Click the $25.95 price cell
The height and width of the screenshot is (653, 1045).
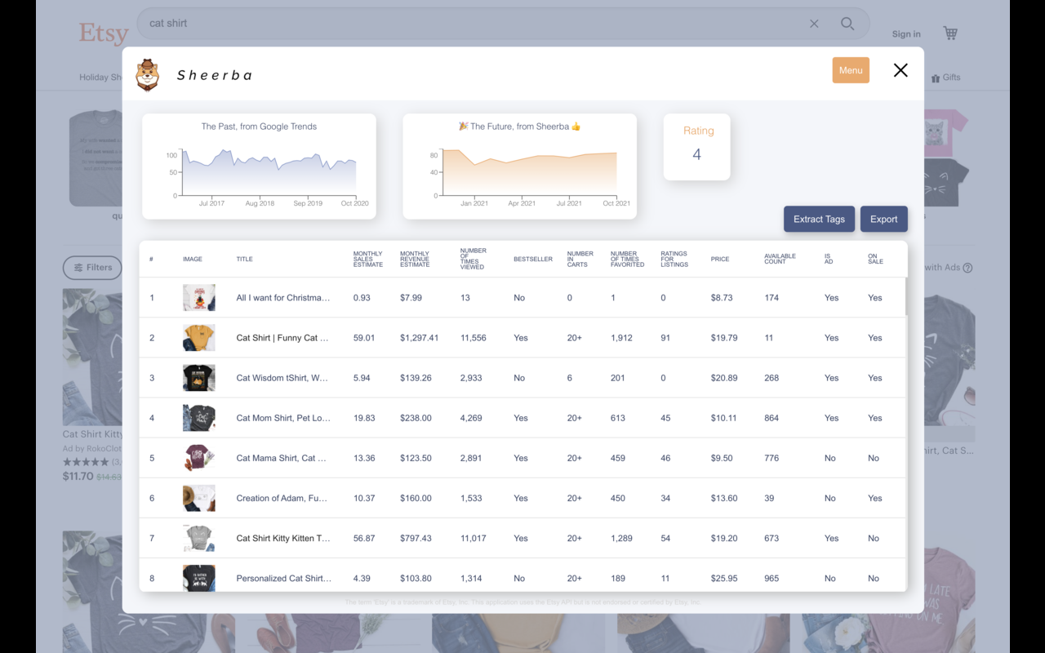coord(724,578)
